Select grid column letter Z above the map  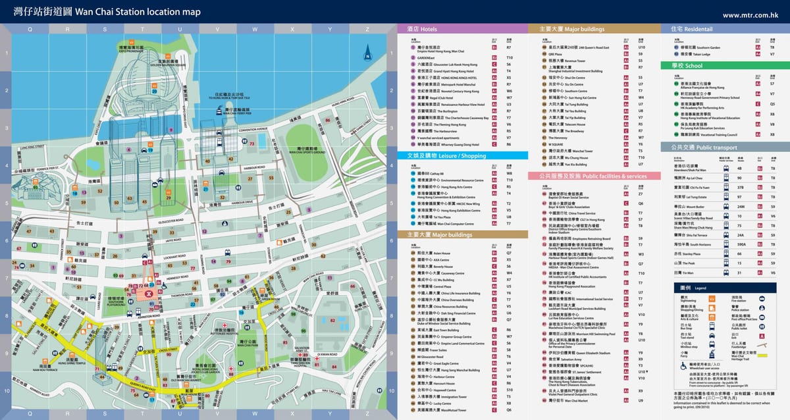point(367,30)
